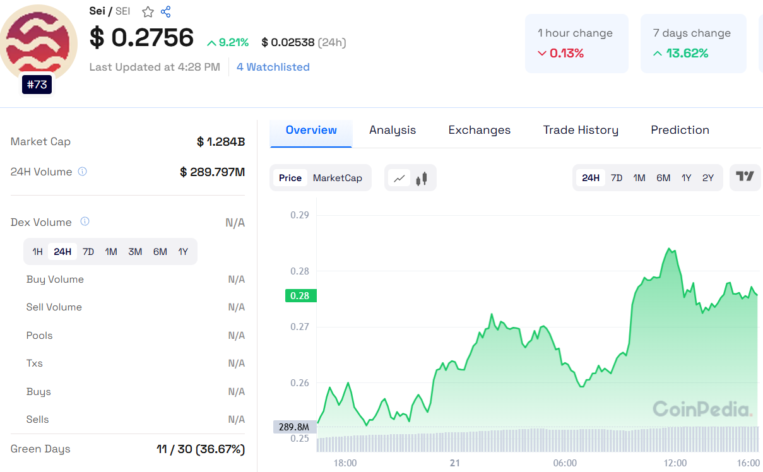The height and width of the screenshot is (472, 763).
Task: Set the price chart range to 6M
Action: pyautogui.click(x=663, y=178)
